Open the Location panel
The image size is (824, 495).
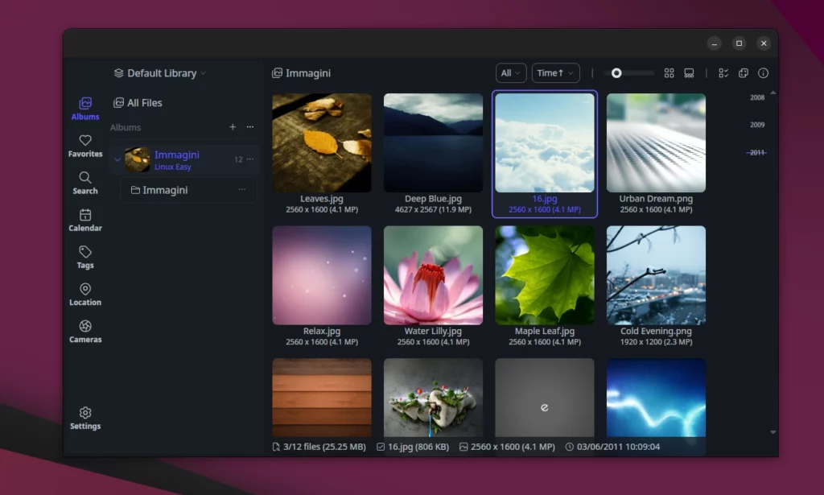pos(84,292)
